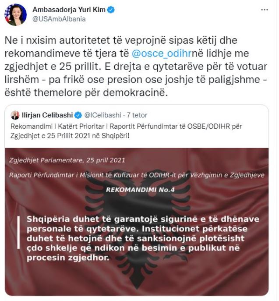This screenshot has height=301, width=279.
Task: Click the Raporti Përfundimtar subtitle on image
Action: pos(137,175)
